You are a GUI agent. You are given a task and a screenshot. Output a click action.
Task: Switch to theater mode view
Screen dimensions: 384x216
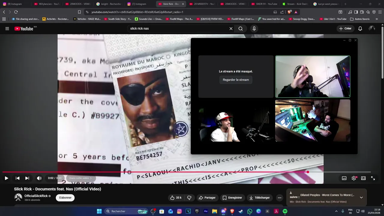click(363, 178)
